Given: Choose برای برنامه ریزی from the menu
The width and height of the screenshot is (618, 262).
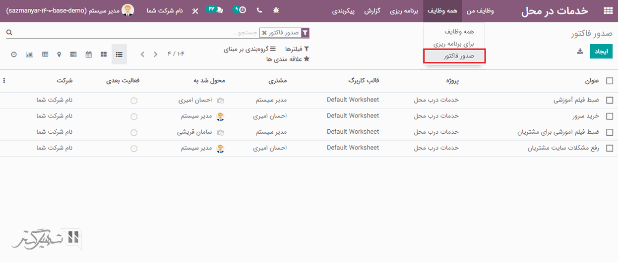Looking at the screenshot, I should tap(453, 44).
